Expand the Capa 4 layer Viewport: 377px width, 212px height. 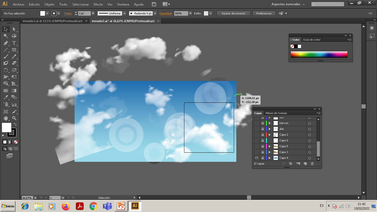[x=270, y=158]
